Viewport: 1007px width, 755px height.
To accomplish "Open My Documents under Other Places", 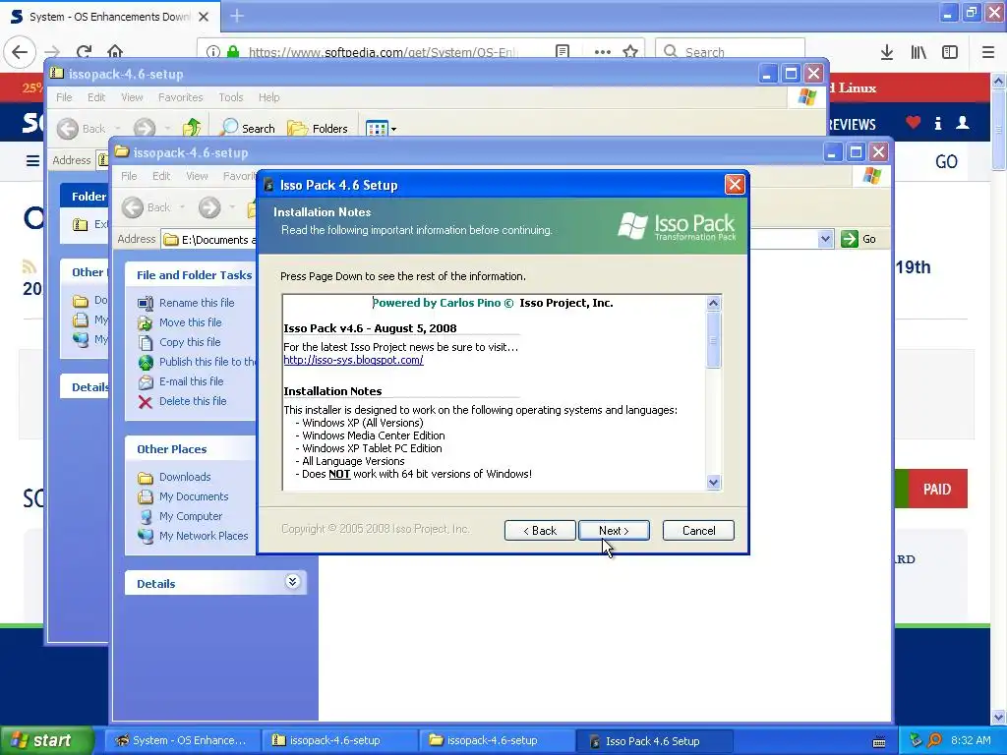I will 194,496.
